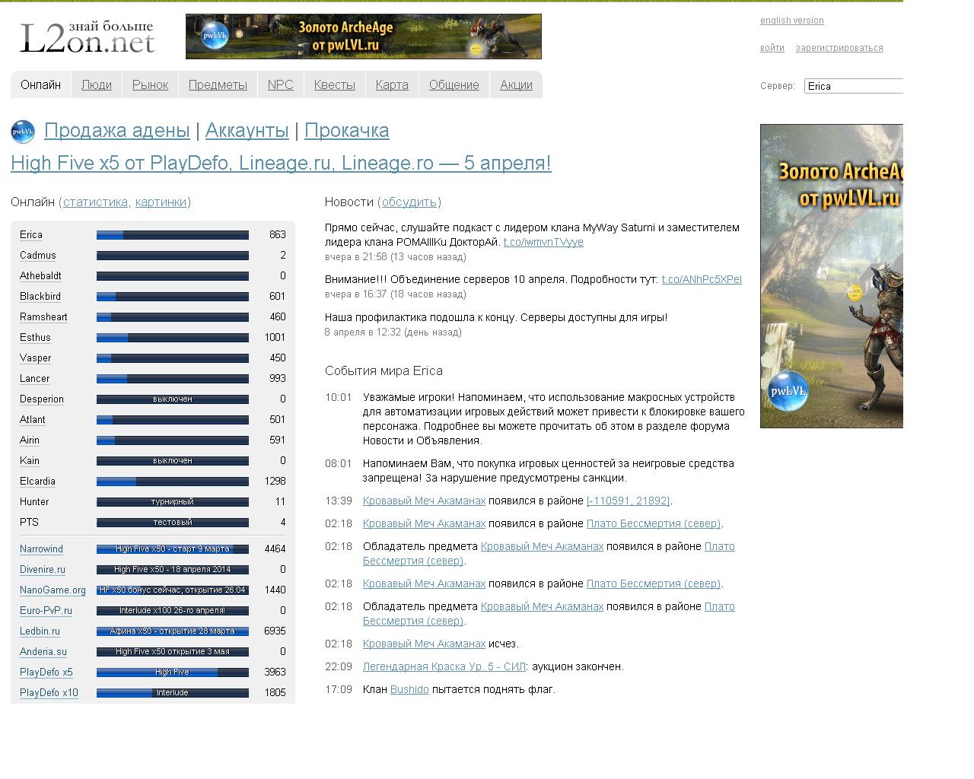The height and width of the screenshot is (779, 974).
Task: Click the войти login link
Action: tap(772, 48)
